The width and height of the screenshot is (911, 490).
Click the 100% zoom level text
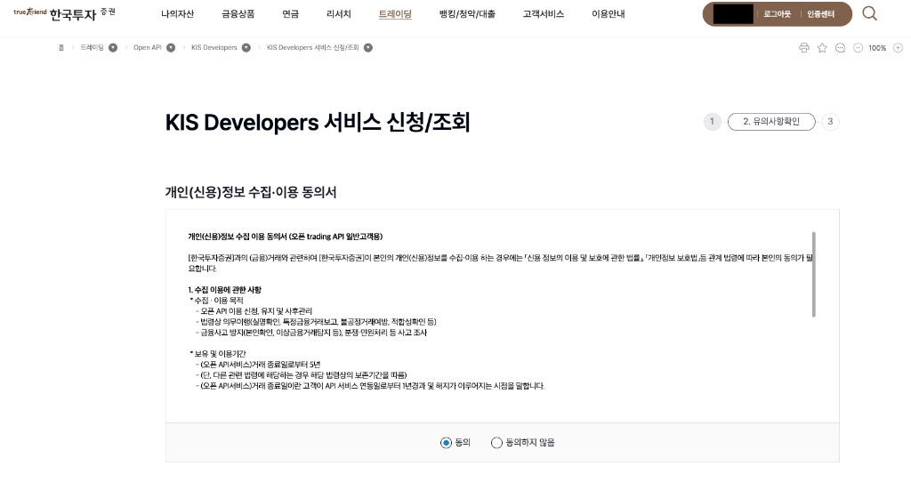(x=877, y=48)
